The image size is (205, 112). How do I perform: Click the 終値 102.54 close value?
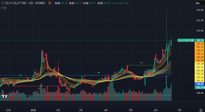coord(104,3)
